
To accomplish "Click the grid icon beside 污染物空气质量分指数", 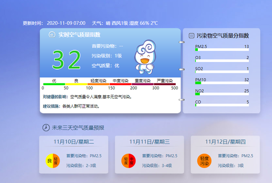I will pyautogui.click(x=191, y=36).
